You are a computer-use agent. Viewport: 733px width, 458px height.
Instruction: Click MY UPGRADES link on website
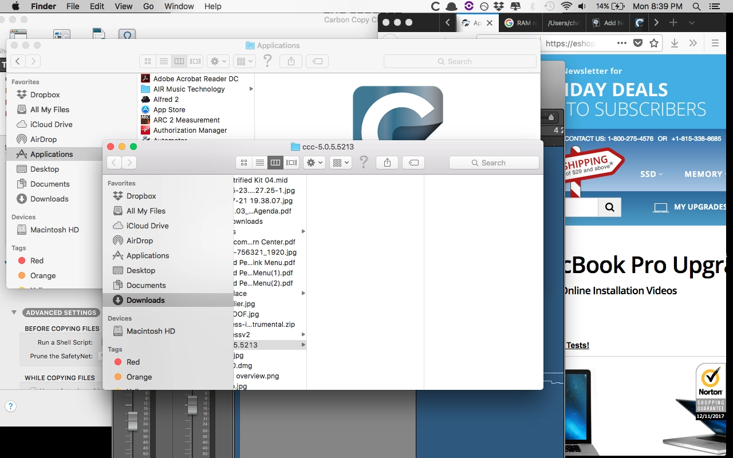tap(690, 207)
